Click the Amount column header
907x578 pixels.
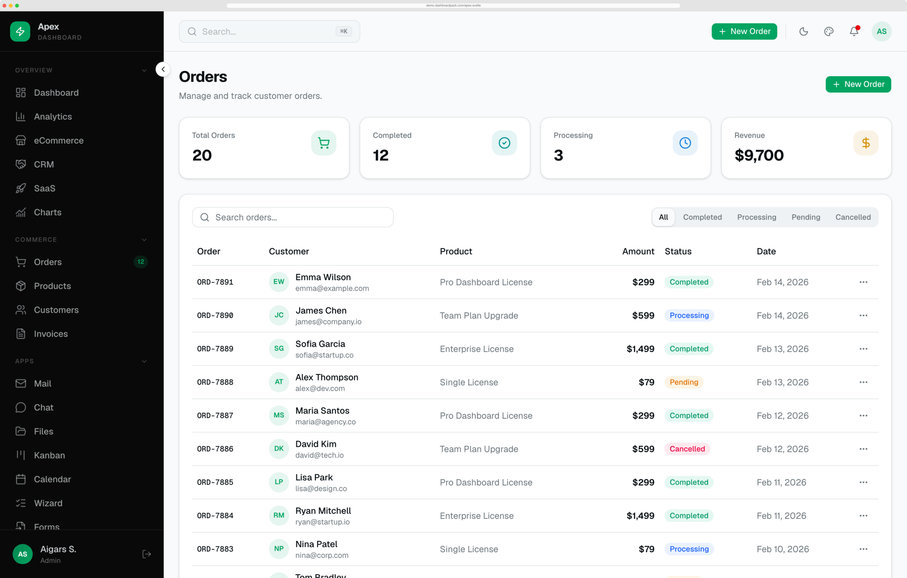pyautogui.click(x=638, y=251)
